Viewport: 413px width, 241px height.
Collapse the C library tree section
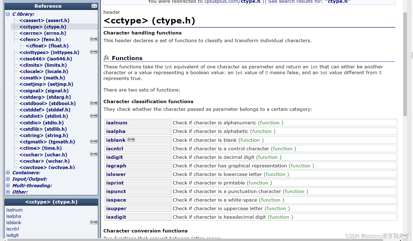click(x=8, y=14)
